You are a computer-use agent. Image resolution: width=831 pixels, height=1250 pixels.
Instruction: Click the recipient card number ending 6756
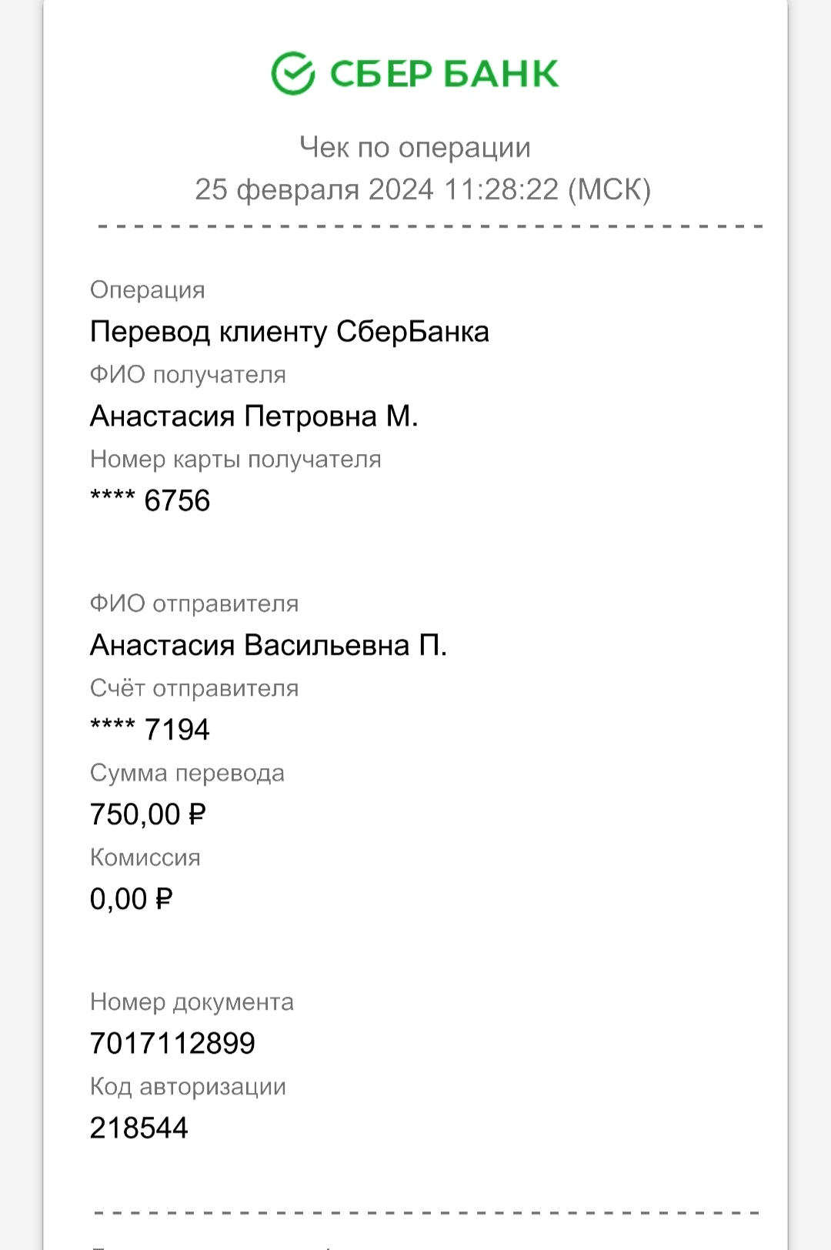point(150,501)
